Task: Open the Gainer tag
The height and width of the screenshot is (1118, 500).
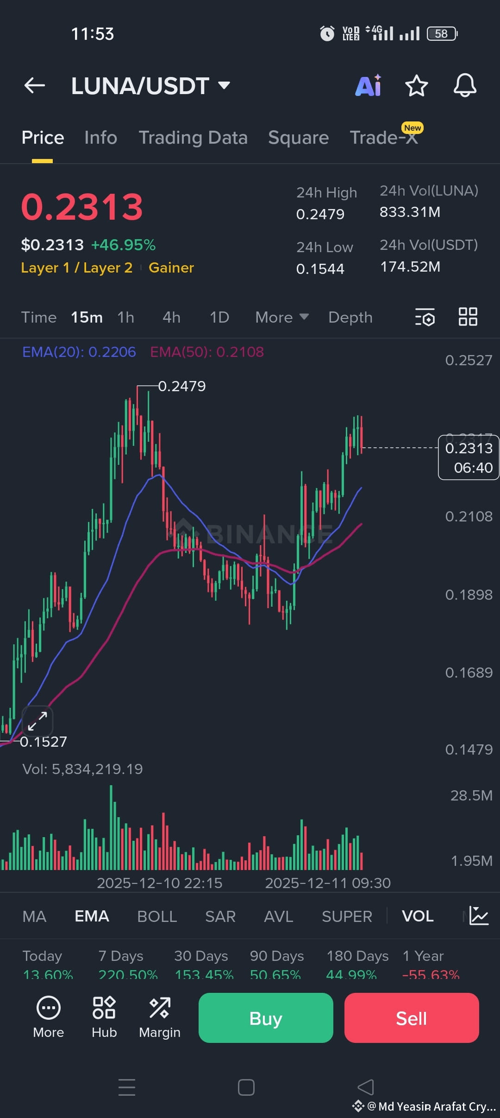Action: [171, 267]
